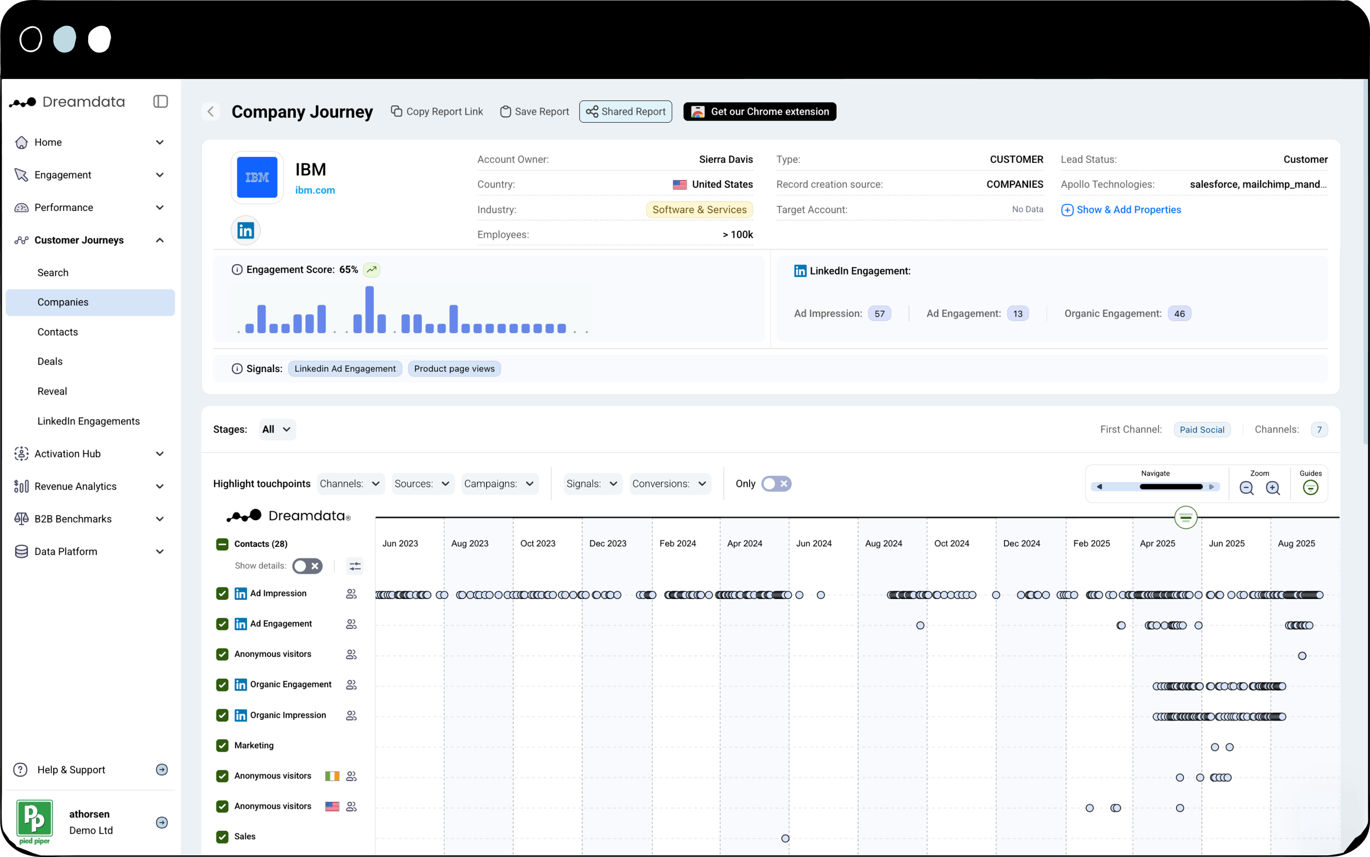Click the back arrow beside Company Journey

click(x=210, y=112)
